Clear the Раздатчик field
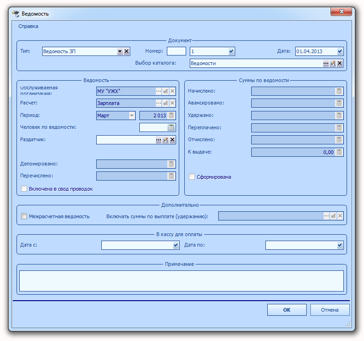The image size is (364, 341). (172, 140)
